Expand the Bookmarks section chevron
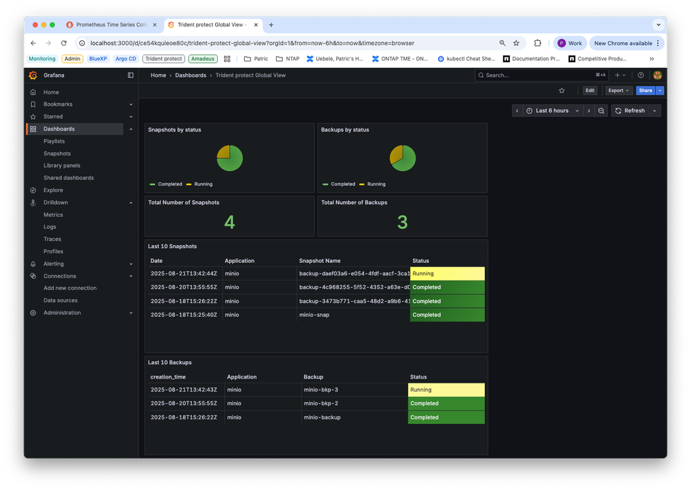The height and width of the screenshot is (490, 691). pyautogui.click(x=131, y=105)
